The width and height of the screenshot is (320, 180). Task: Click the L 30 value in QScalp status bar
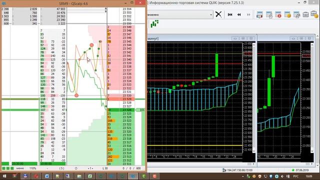[x=105, y=168]
